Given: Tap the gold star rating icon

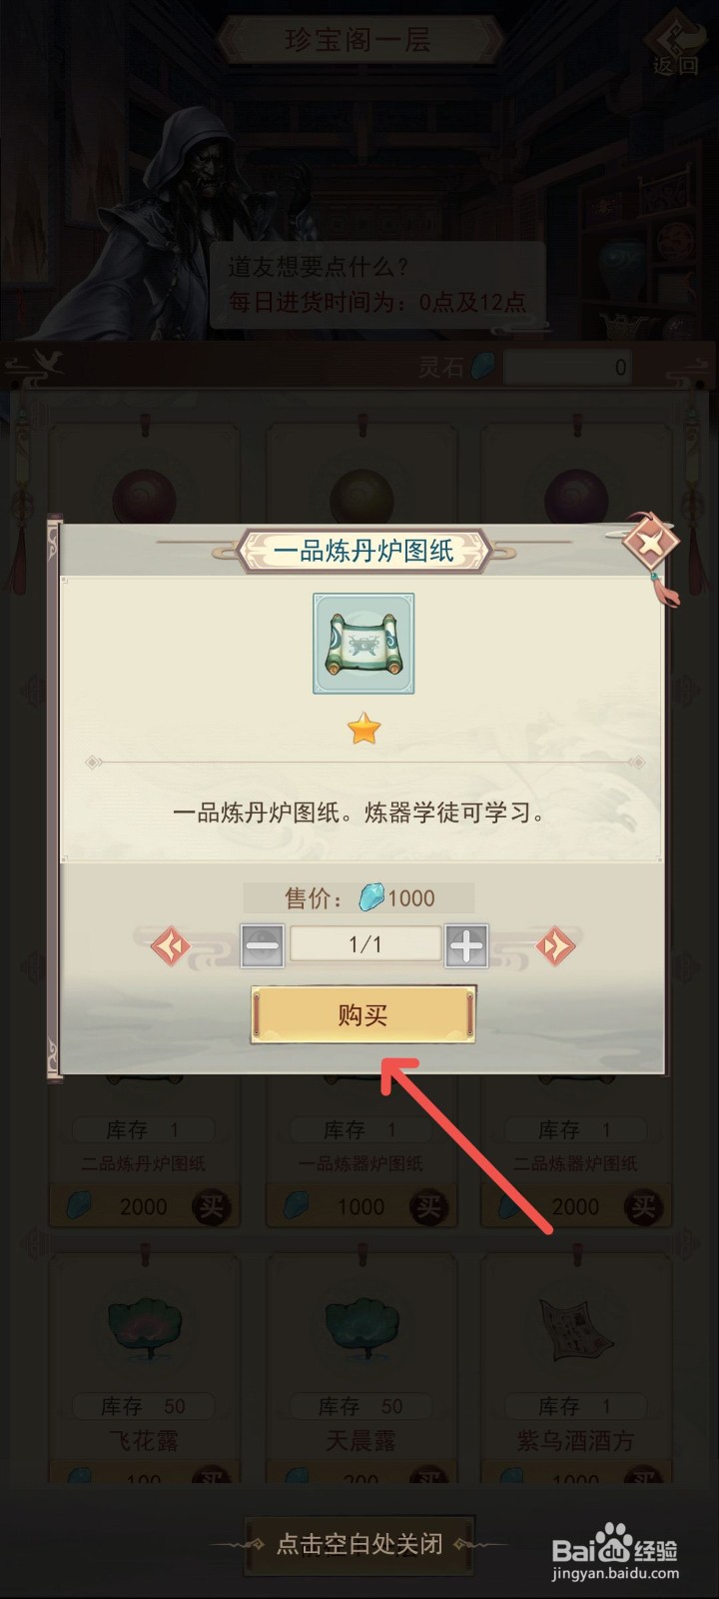Looking at the screenshot, I should [x=364, y=730].
